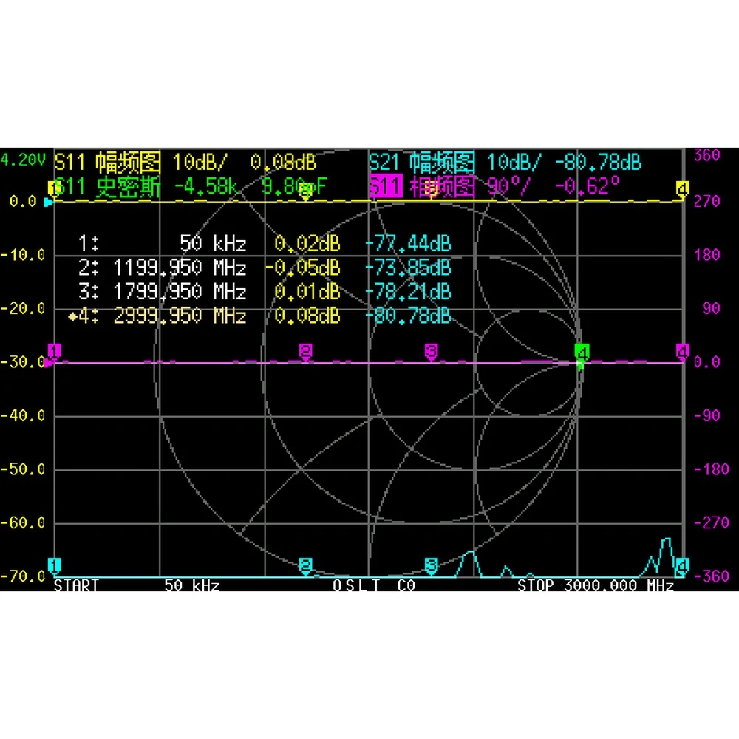Click left axis label -30.0

23,362
